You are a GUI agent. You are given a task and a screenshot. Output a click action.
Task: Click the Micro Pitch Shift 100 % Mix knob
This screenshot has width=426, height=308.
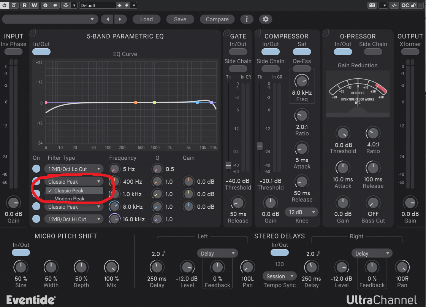[111, 267]
